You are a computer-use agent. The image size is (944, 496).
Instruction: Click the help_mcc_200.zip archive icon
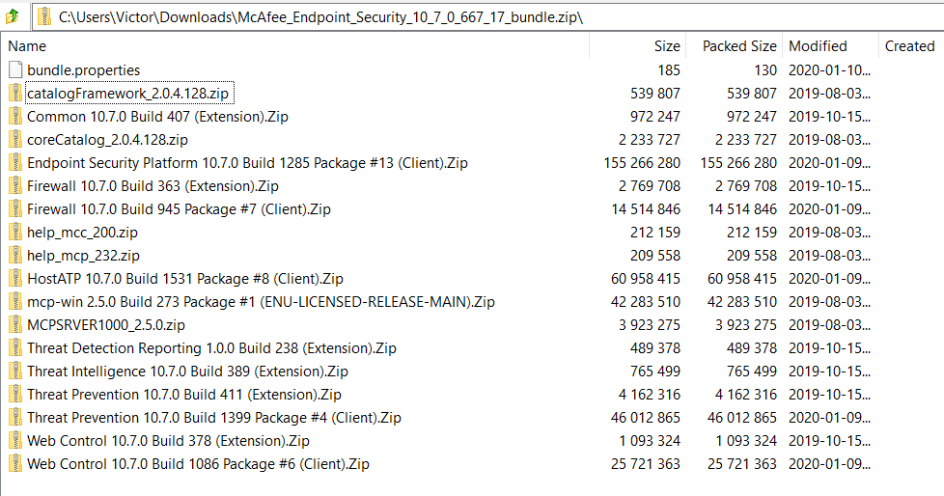point(14,232)
